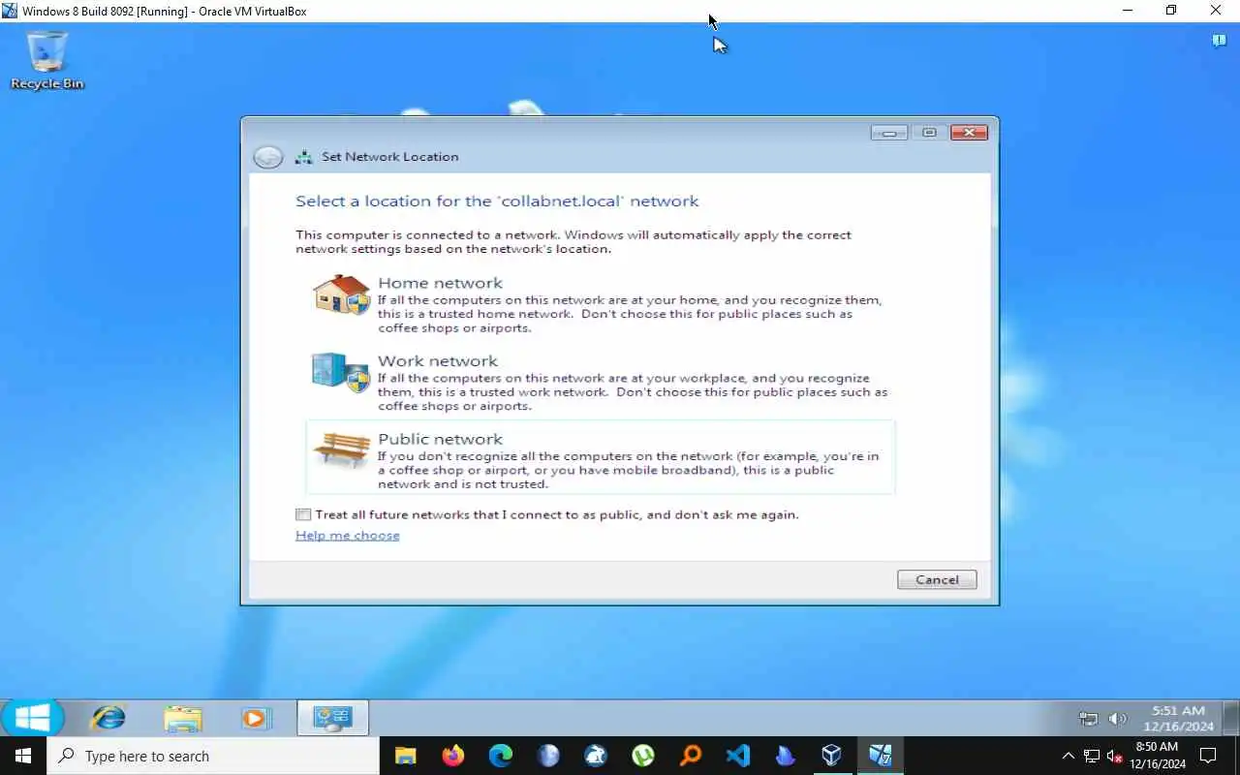1240x775 pixels.
Task: Choose the Work network option
Action: (x=600, y=382)
